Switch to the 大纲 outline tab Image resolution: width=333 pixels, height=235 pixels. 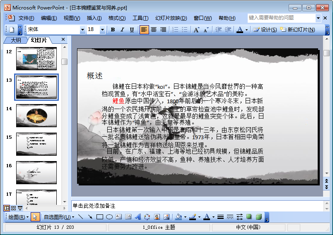16,40
